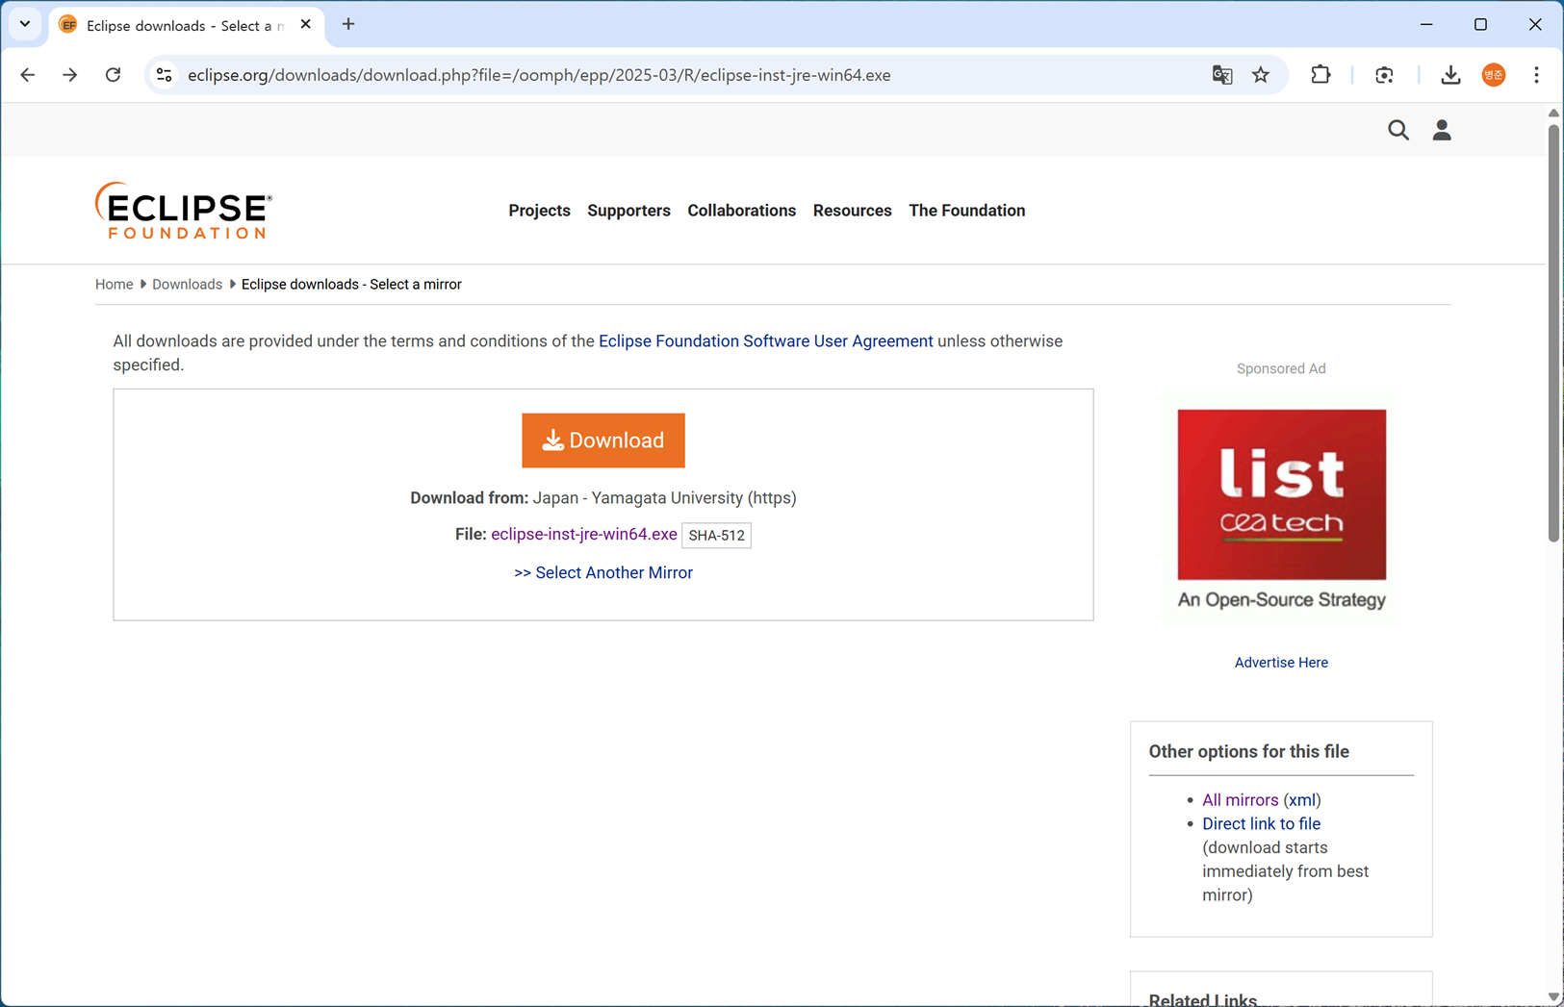
Task: Show the browser downloads list
Action: (1450, 75)
